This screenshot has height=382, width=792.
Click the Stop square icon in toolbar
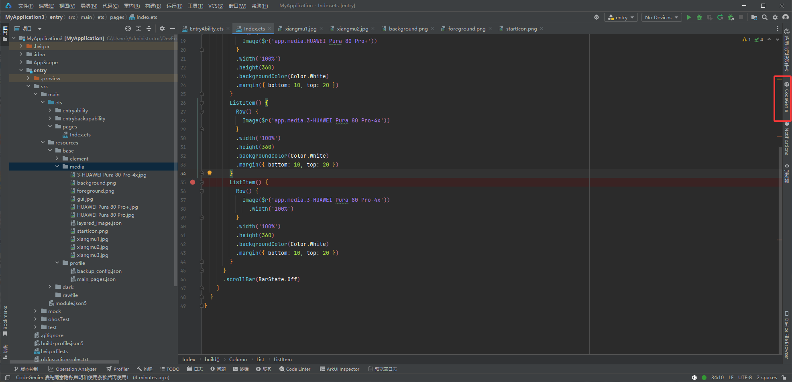pyautogui.click(x=741, y=17)
